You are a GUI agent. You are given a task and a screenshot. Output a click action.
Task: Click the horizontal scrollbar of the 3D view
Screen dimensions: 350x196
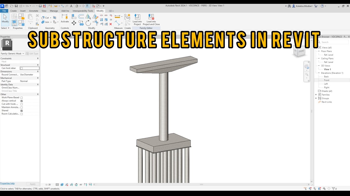(201, 185)
